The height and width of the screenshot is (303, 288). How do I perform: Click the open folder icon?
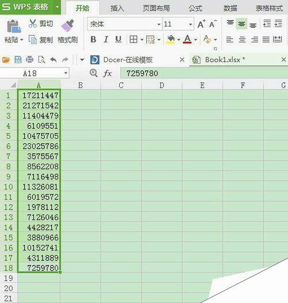pos(6,60)
